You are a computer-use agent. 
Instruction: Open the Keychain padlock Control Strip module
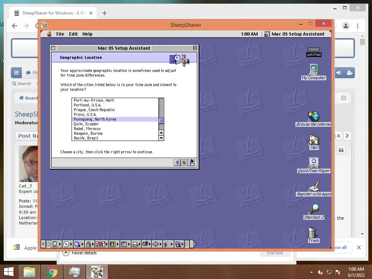[90, 244]
